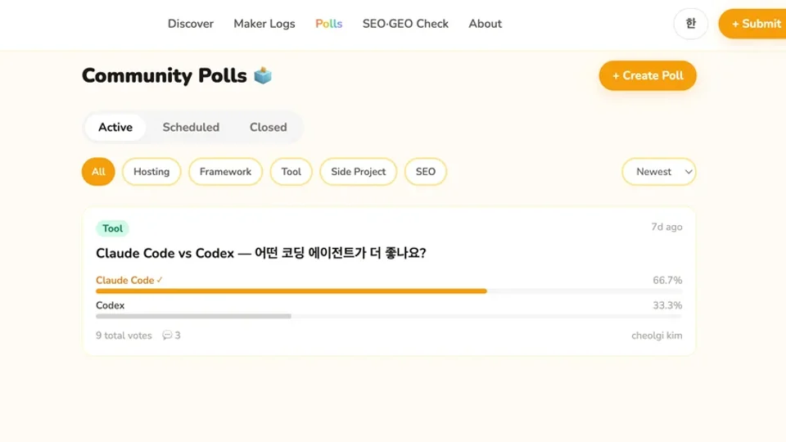Click the comment bubble icon on the poll
The width and height of the screenshot is (786, 442).
tap(167, 336)
